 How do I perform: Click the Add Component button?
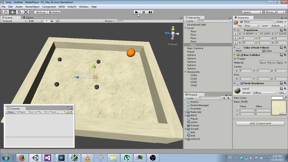pos(260,123)
